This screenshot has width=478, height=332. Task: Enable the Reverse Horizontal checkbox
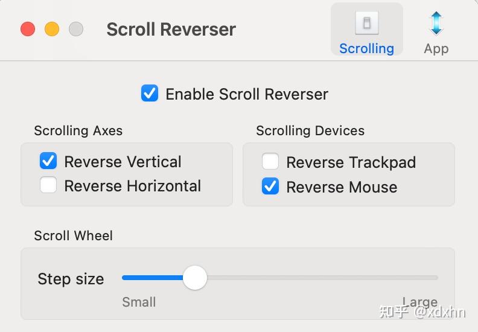pyautogui.click(x=48, y=185)
